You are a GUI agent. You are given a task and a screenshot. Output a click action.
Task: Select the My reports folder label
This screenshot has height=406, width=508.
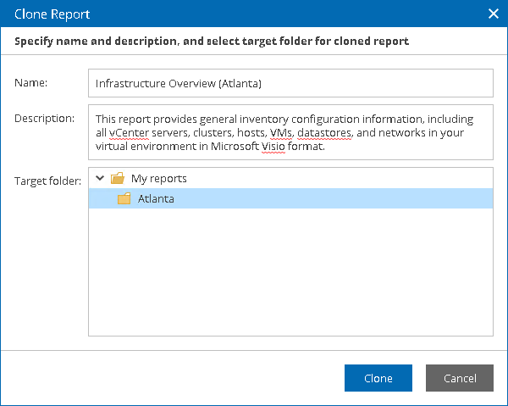pyautogui.click(x=158, y=179)
